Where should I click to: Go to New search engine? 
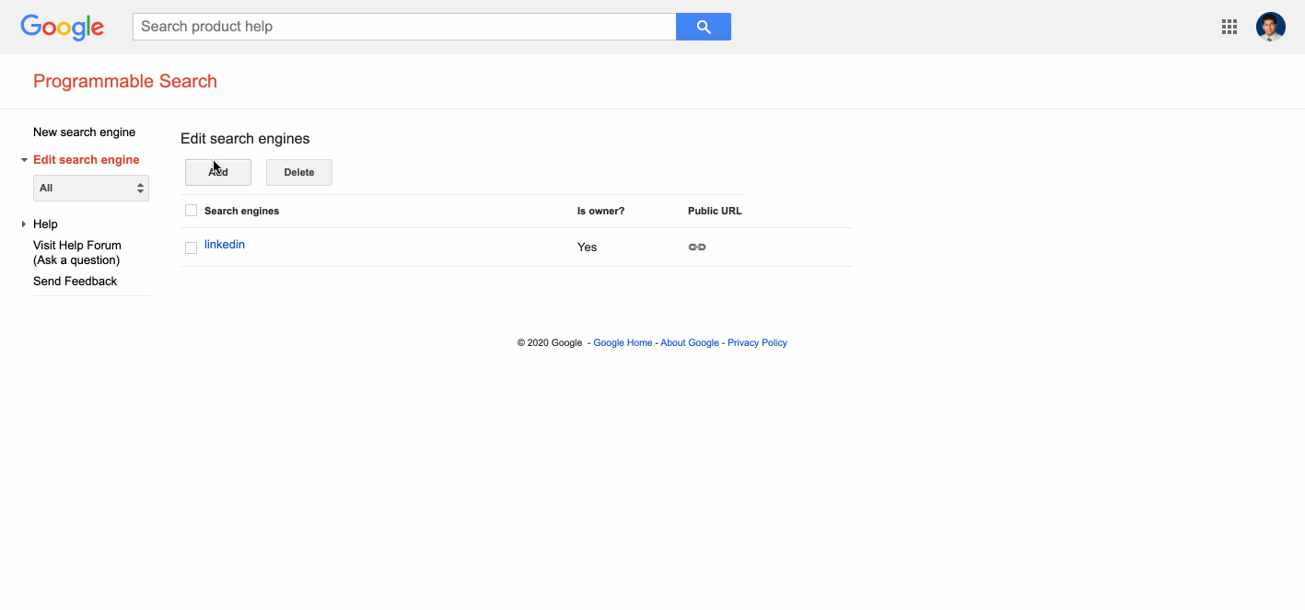coord(84,132)
